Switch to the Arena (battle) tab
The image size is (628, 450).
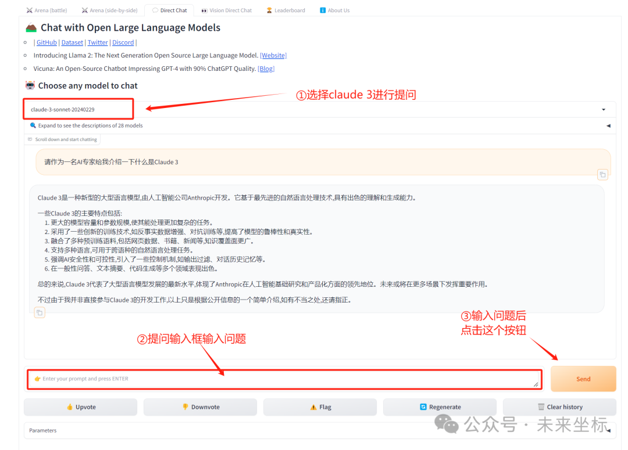pos(47,10)
